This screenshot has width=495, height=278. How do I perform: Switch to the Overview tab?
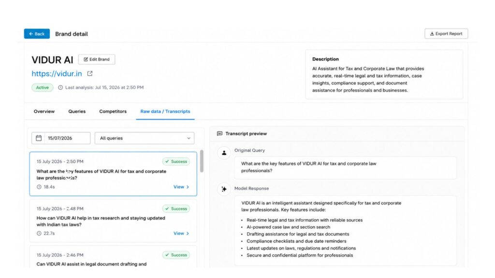coord(44,111)
